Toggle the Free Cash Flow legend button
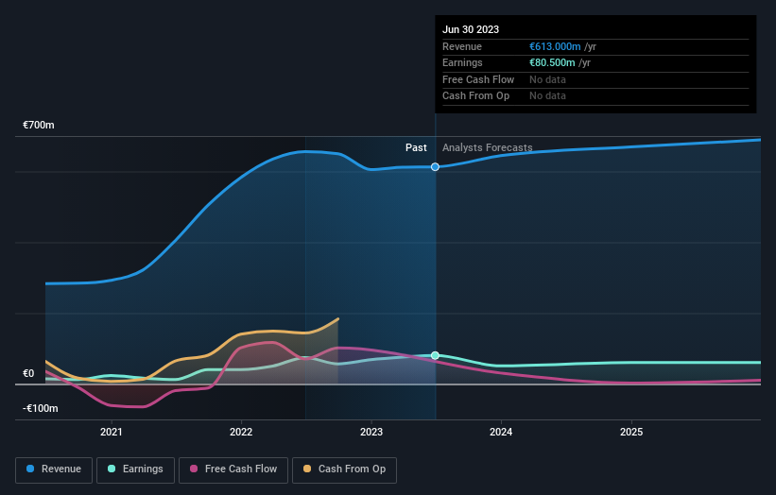 (x=233, y=469)
